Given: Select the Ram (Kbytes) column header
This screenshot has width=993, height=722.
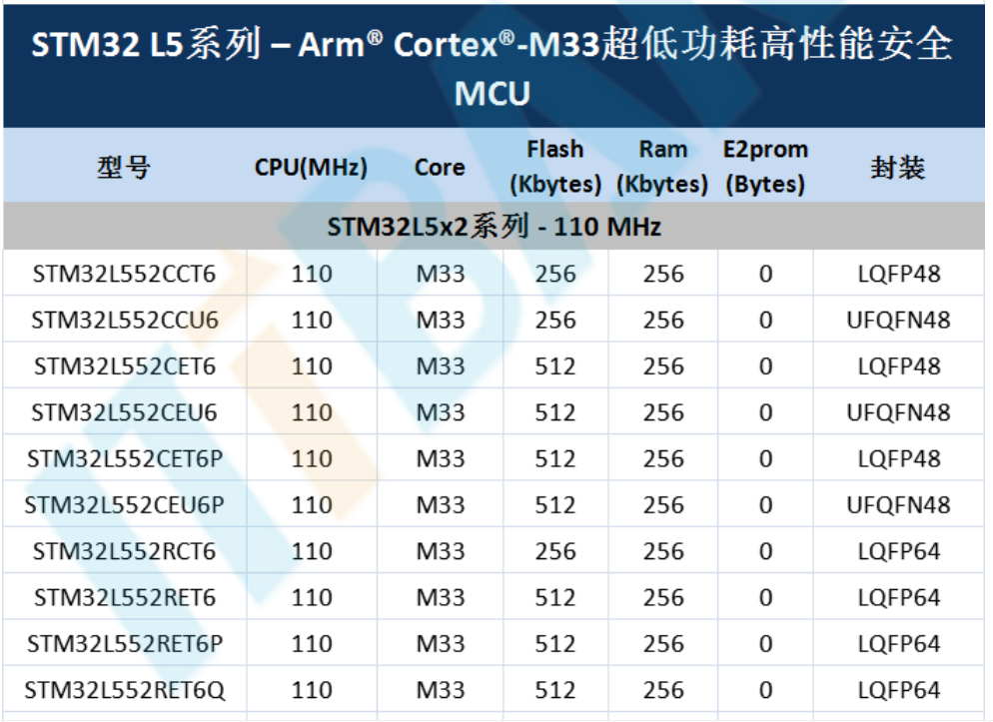Looking at the screenshot, I should point(662,167).
